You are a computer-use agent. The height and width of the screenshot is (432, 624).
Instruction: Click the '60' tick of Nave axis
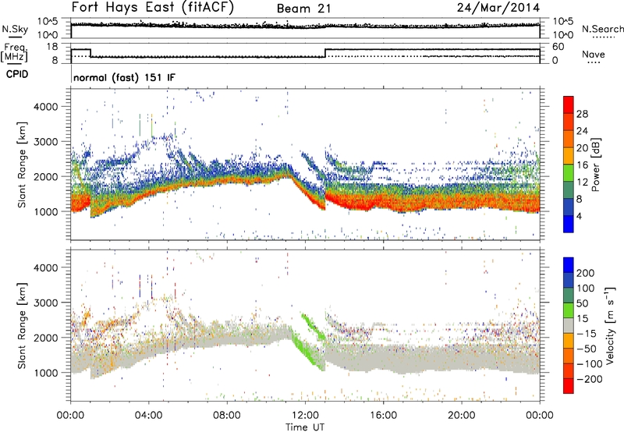[558, 47]
